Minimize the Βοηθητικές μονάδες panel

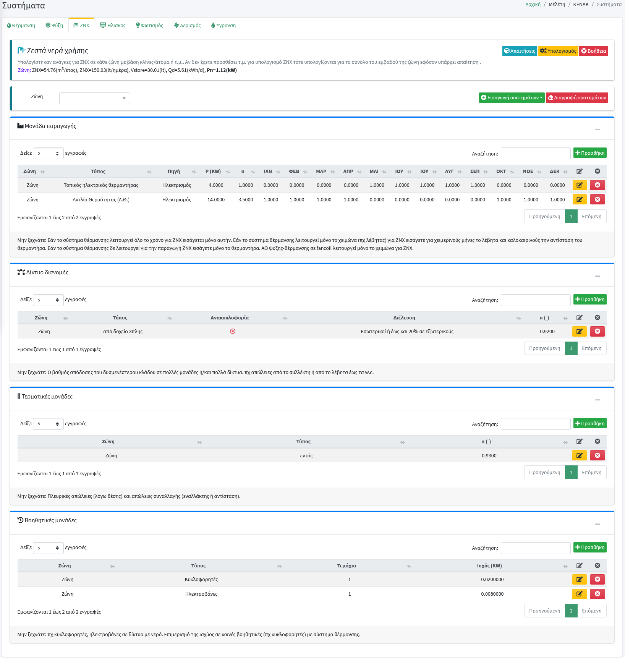pos(597,524)
